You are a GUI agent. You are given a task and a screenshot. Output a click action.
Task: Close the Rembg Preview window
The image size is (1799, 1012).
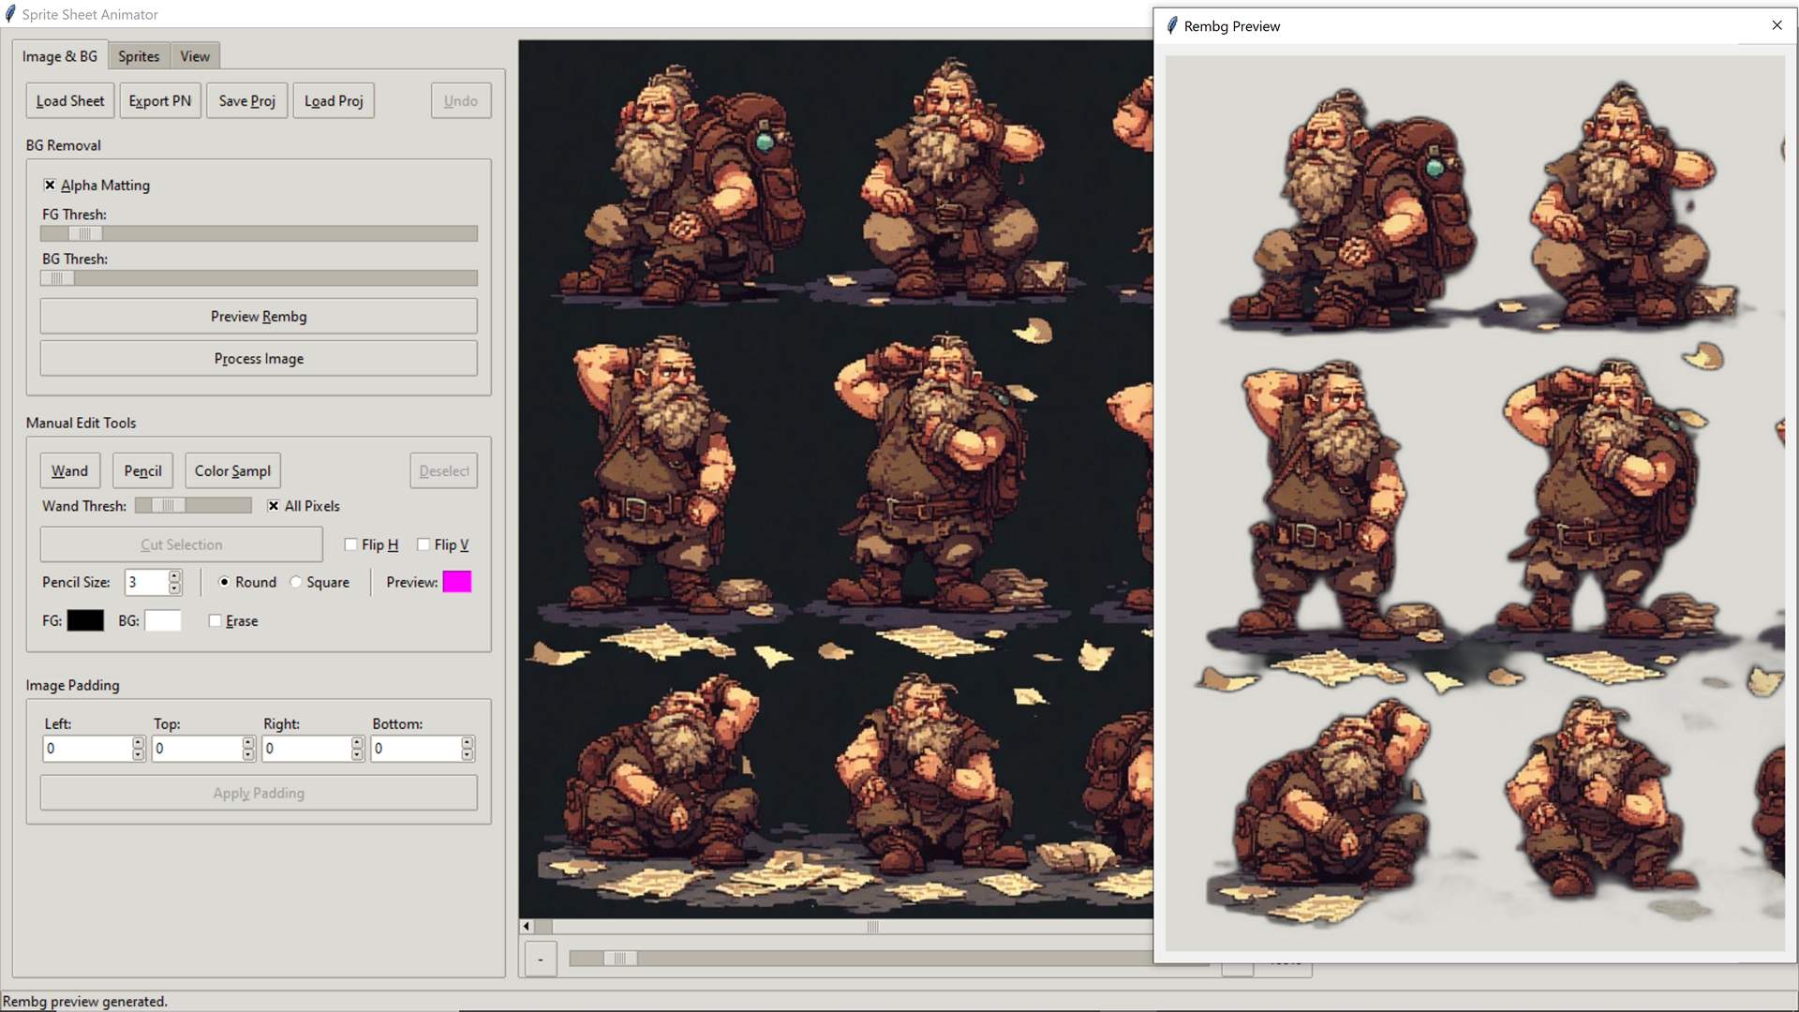point(1777,25)
